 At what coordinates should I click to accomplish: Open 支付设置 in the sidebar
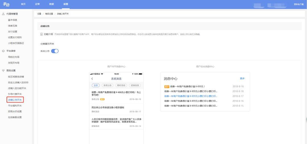13,32
